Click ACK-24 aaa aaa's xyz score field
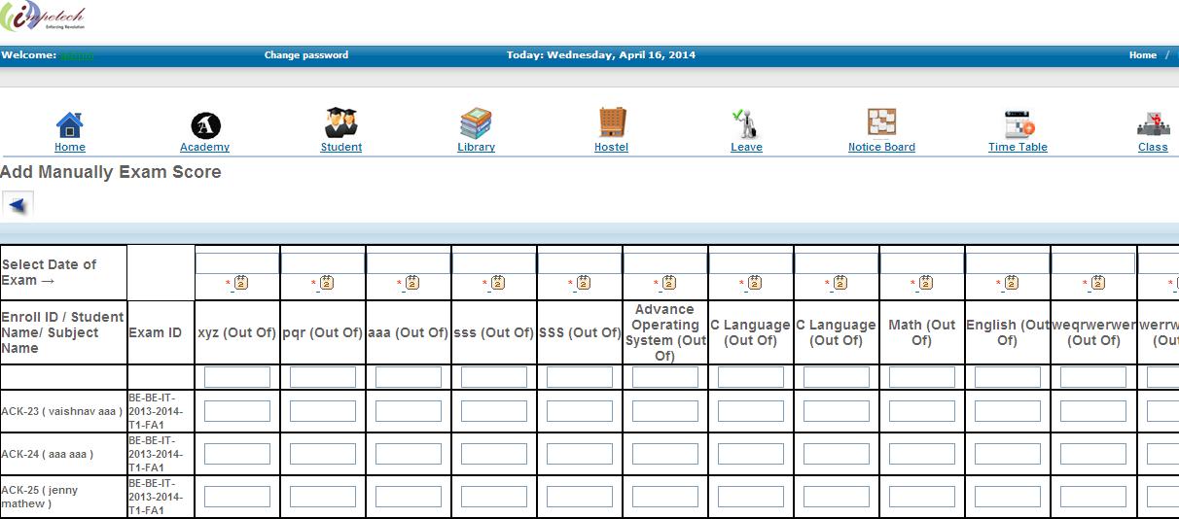The image size is (1179, 519). 237,454
